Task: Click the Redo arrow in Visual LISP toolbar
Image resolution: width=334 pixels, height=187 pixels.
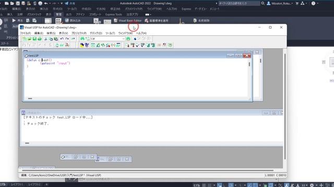Action: (67, 39)
